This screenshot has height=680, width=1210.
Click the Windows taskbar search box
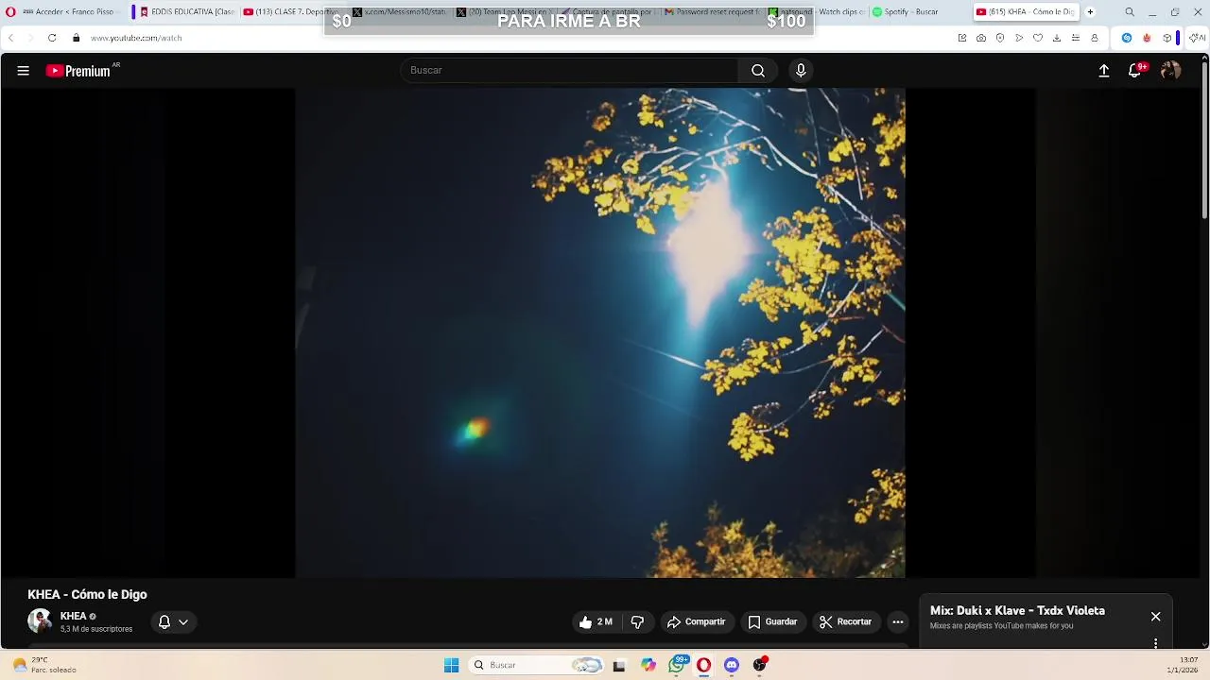(x=537, y=665)
